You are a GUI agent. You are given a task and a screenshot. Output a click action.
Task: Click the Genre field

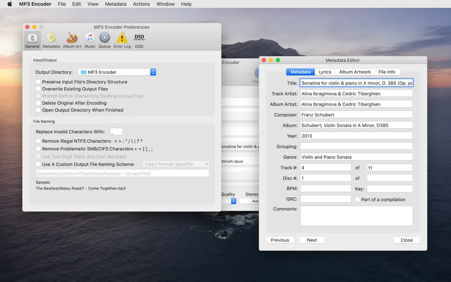click(357, 157)
